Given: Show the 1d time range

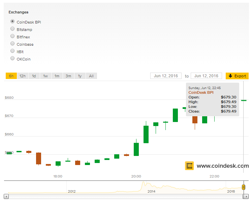Looking at the screenshot, I should (34, 76).
